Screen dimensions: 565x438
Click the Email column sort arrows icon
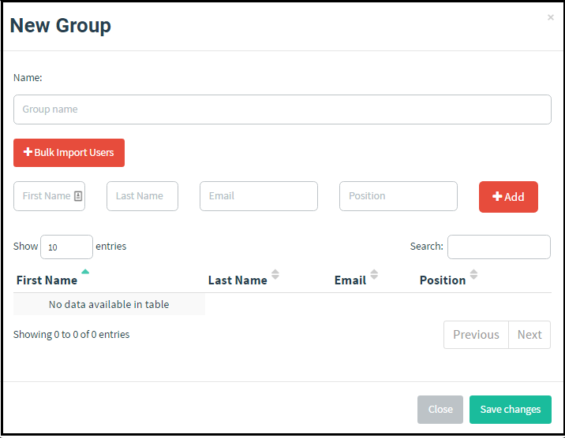[x=374, y=275]
